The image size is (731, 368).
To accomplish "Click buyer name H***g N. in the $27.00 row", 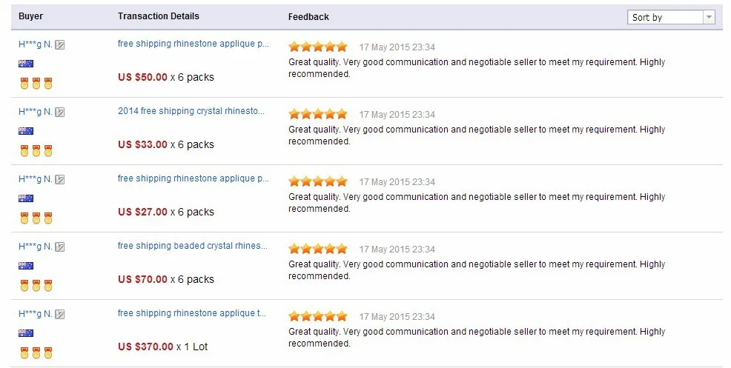I will 36,179.
